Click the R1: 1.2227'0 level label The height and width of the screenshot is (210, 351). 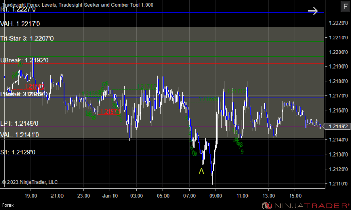coord(18,9)
